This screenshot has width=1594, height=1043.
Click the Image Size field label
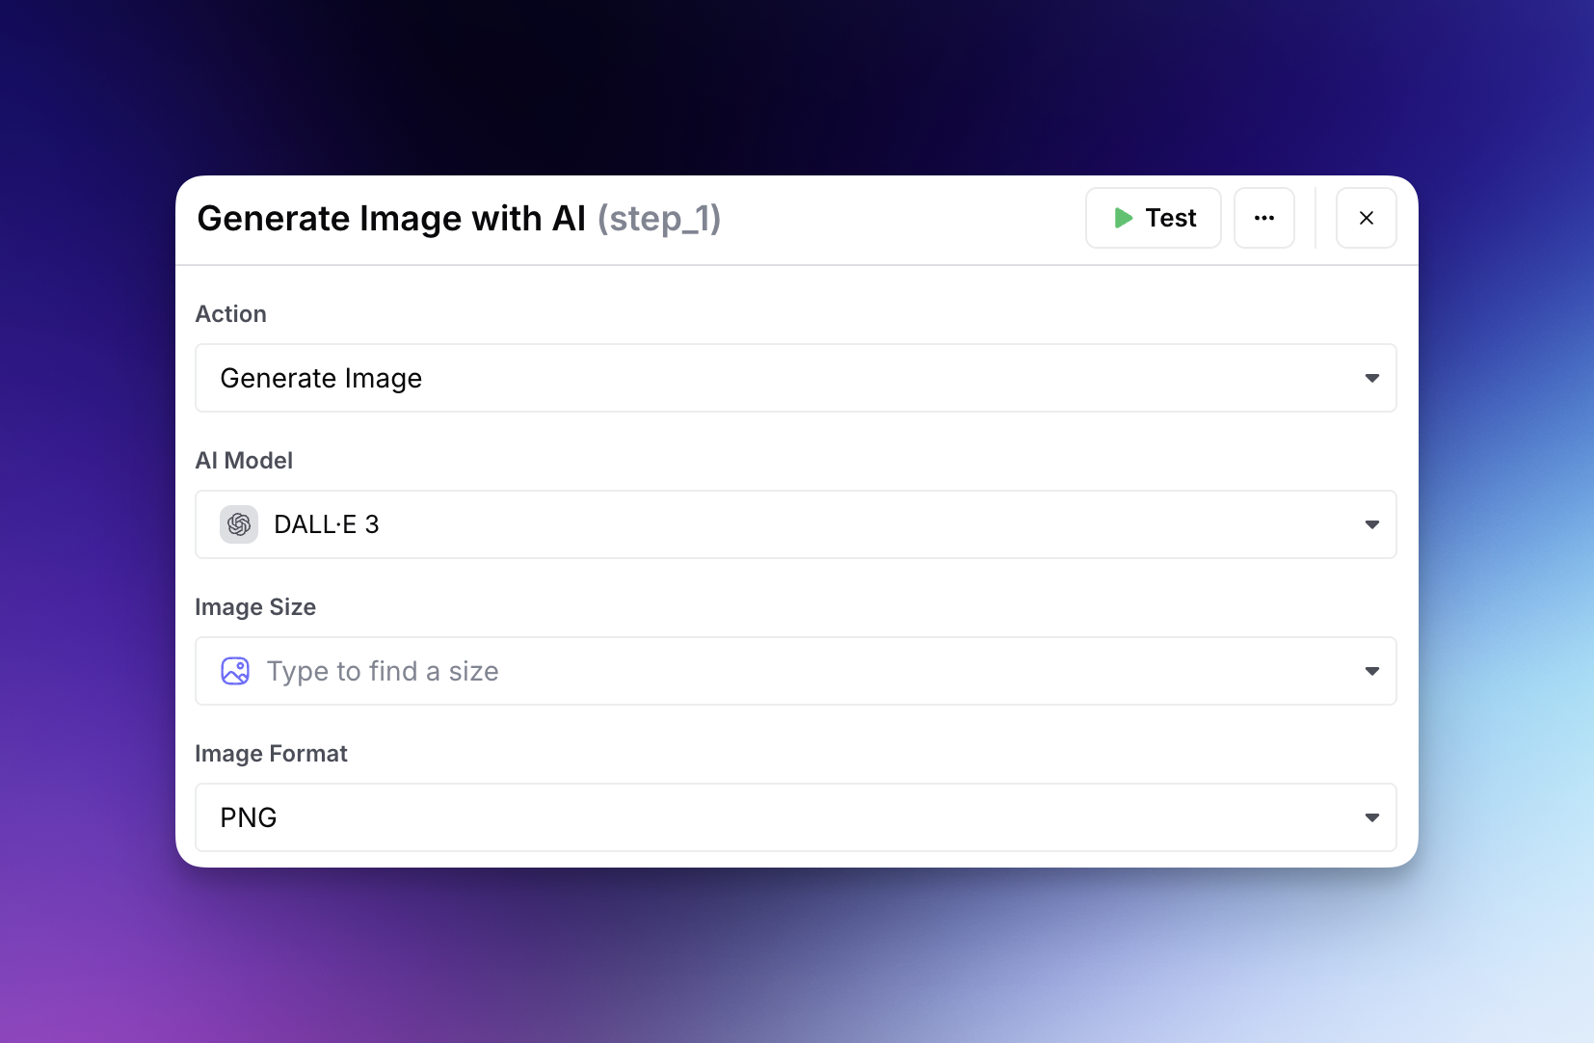(255, 607)
